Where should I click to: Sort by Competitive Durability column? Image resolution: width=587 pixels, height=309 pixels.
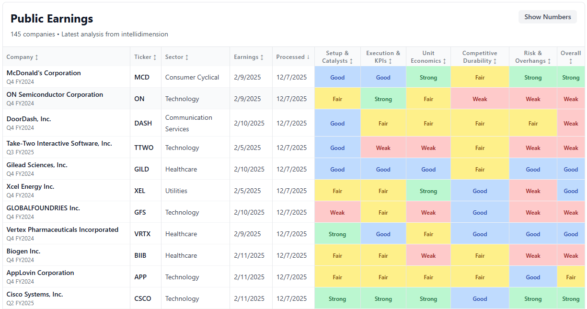pos(480,57)
